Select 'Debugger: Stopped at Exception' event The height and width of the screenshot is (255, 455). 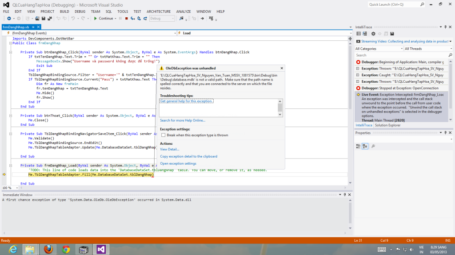402,88
